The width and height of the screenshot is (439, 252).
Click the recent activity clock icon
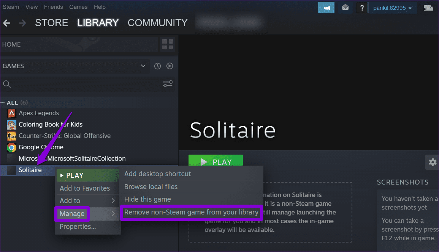click(157, 66)
